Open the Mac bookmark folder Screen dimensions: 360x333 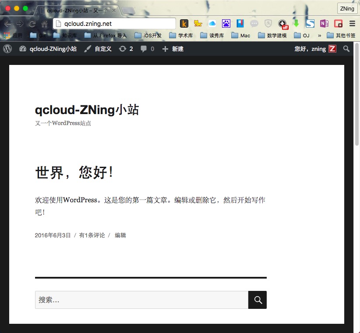[241, 36]
